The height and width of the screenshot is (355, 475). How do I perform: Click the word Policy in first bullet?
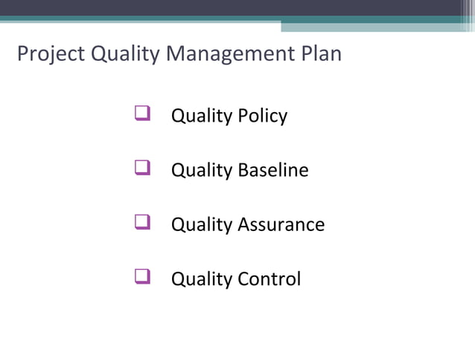point(263,116)
